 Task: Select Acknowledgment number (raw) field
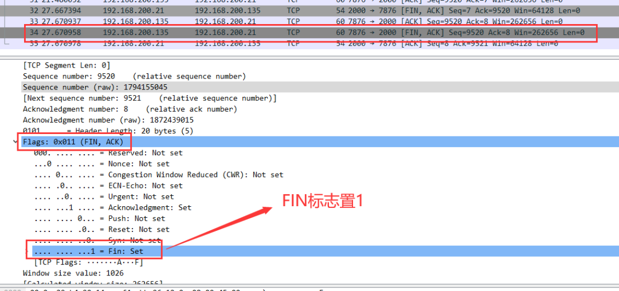click(108, 120)
